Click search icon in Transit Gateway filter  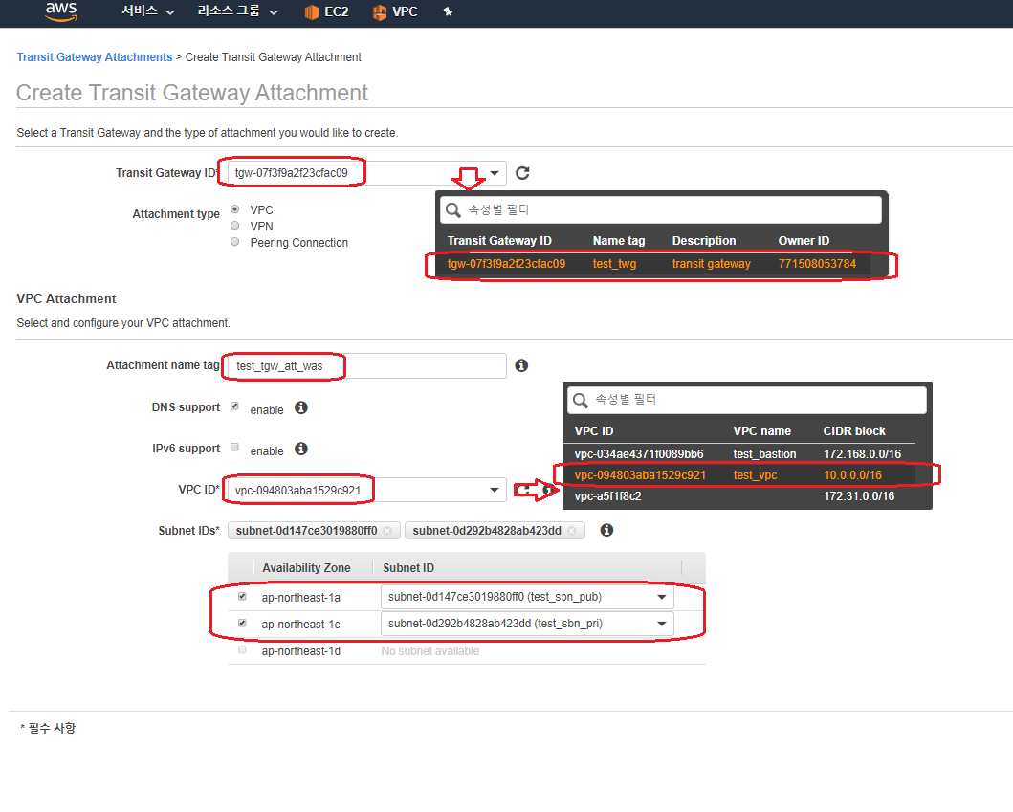[452, 210]
